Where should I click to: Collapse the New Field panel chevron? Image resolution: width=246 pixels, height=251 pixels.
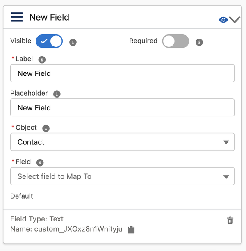pyautogui.click(x=235, y=20)
